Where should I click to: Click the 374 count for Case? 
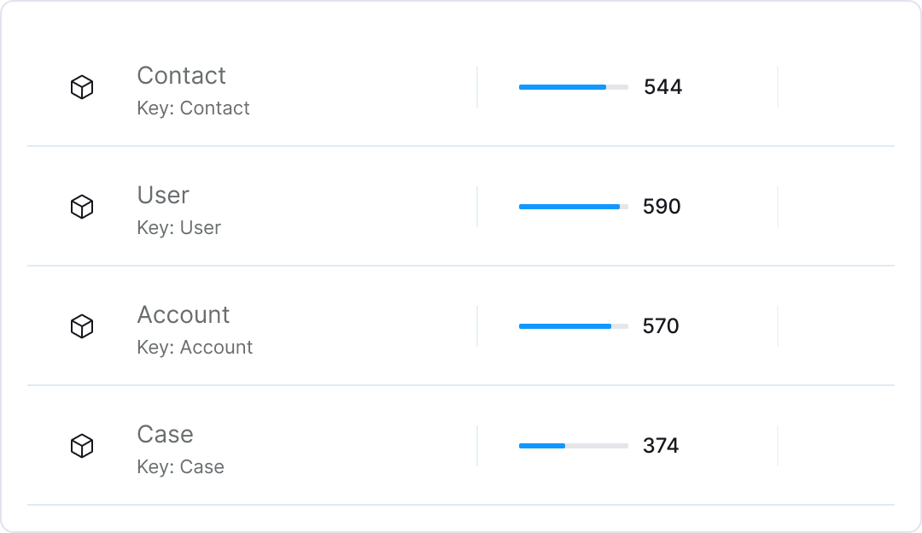click(x=661, y=446)
